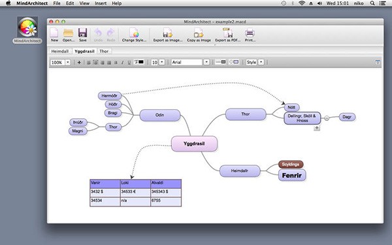Image resolution: width=392 pixels, height=245 pixels.
Task: Click the black text color swatch
Action: coord(141,62)
